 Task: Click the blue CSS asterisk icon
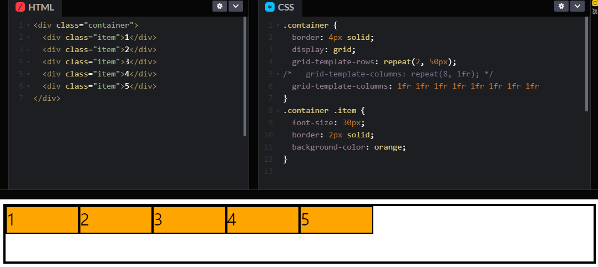[270, 7]
